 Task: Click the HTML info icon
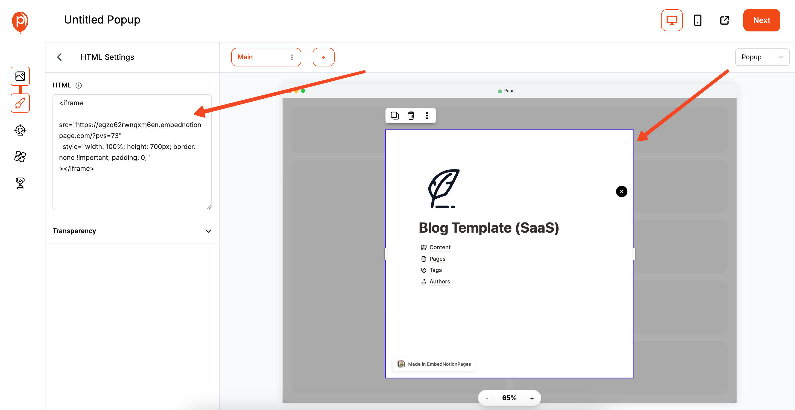click(79, 86)
